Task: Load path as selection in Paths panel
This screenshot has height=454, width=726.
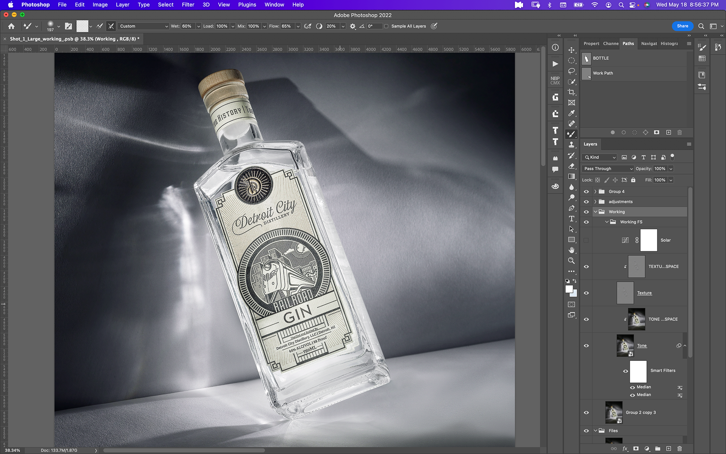Action: point(634,132)
